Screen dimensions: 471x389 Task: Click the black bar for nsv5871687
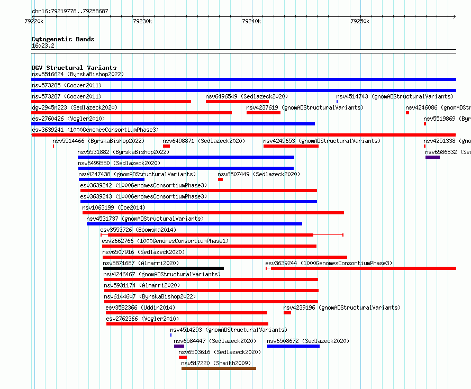pyautogui.click(x=164, y=268)
